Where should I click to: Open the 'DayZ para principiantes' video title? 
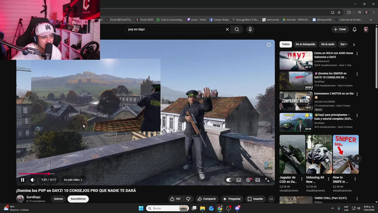(x=333, y=117)
